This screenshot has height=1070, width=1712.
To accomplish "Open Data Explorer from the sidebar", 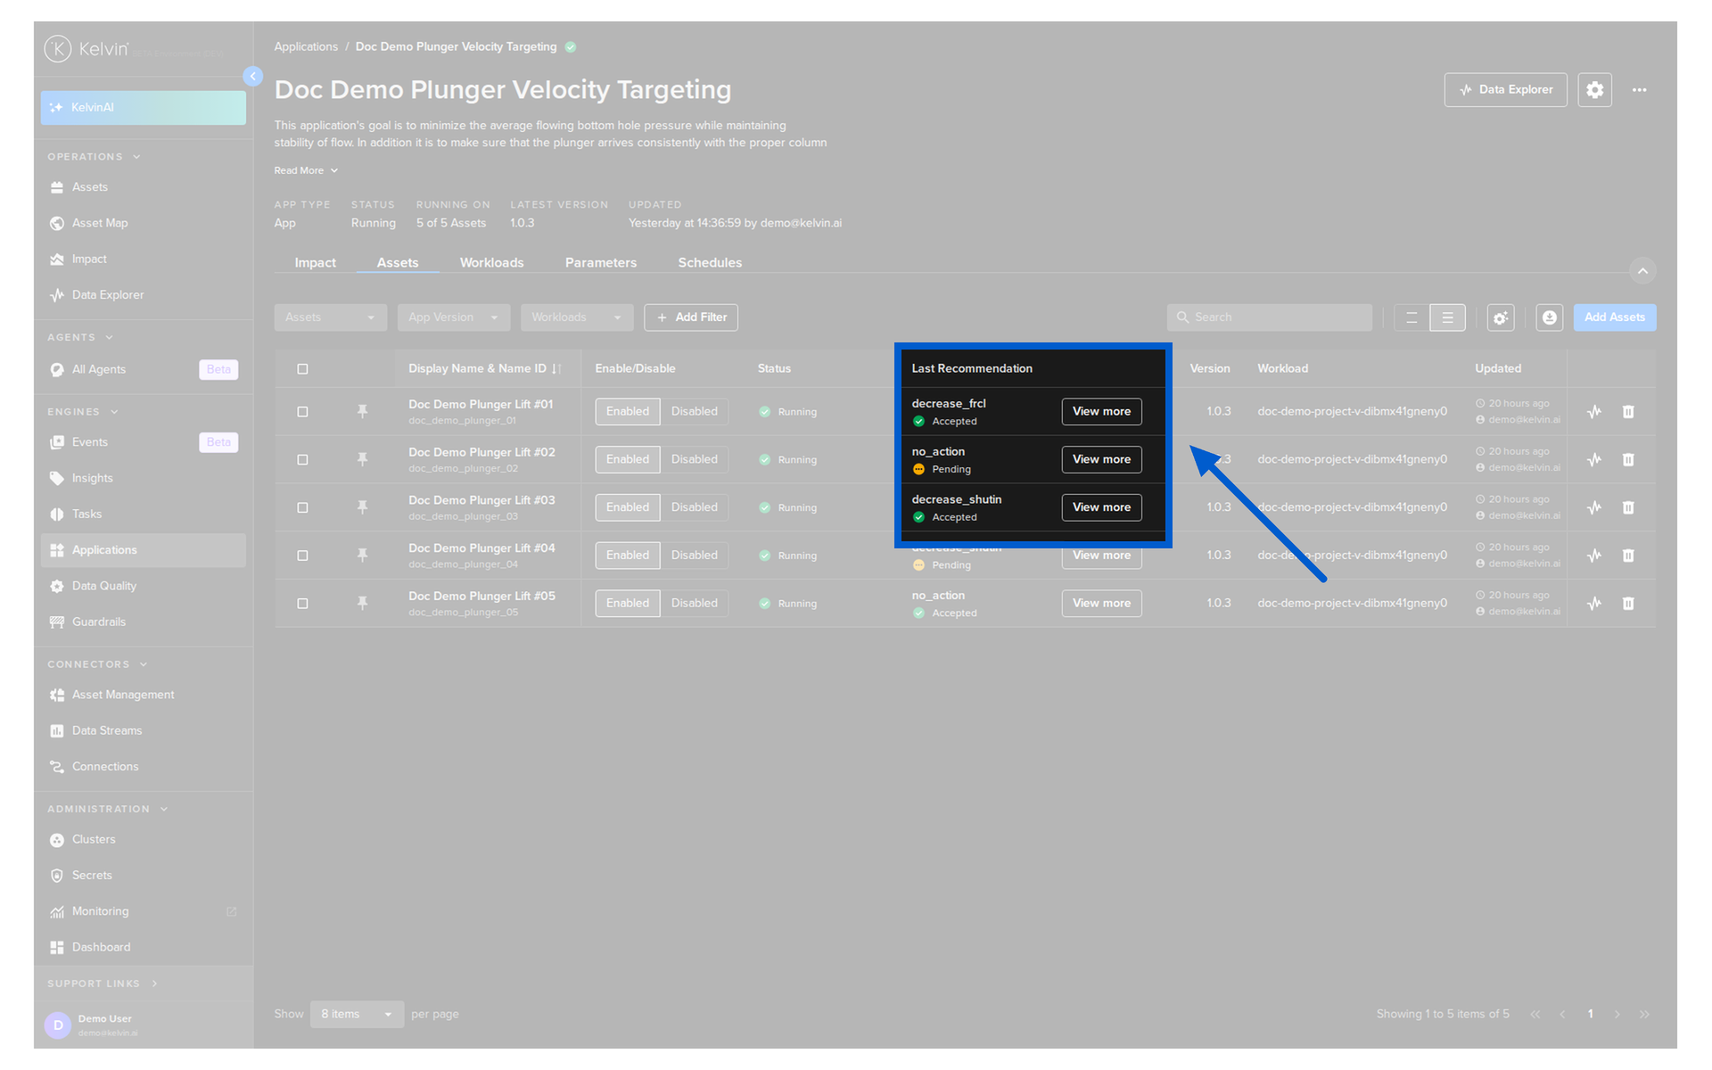I will pyautogui.click(x=143, y=295).
